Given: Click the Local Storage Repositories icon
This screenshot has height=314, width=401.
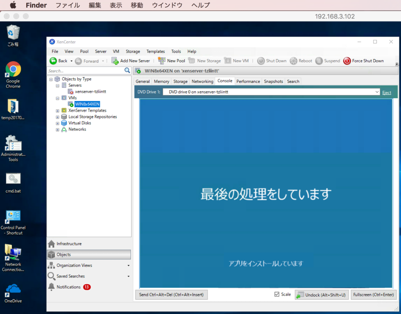Looking at the screenshot, I should pyautogui.click(x=64, y=117).
